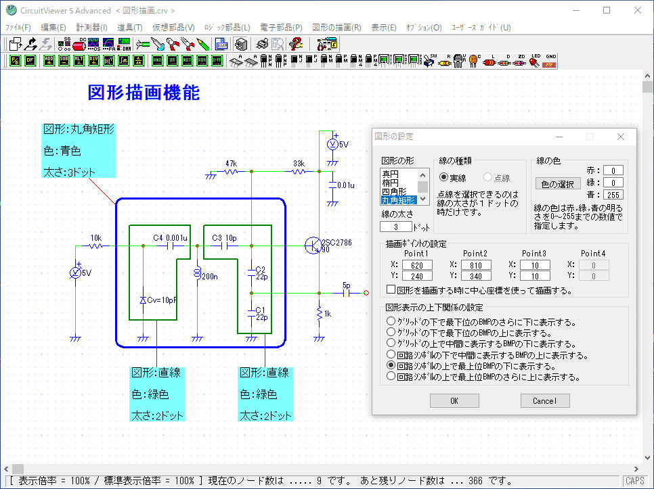This screenshot has width=654, height=489.
Task: Select the NPN transistor part
Action: [265, 61]
